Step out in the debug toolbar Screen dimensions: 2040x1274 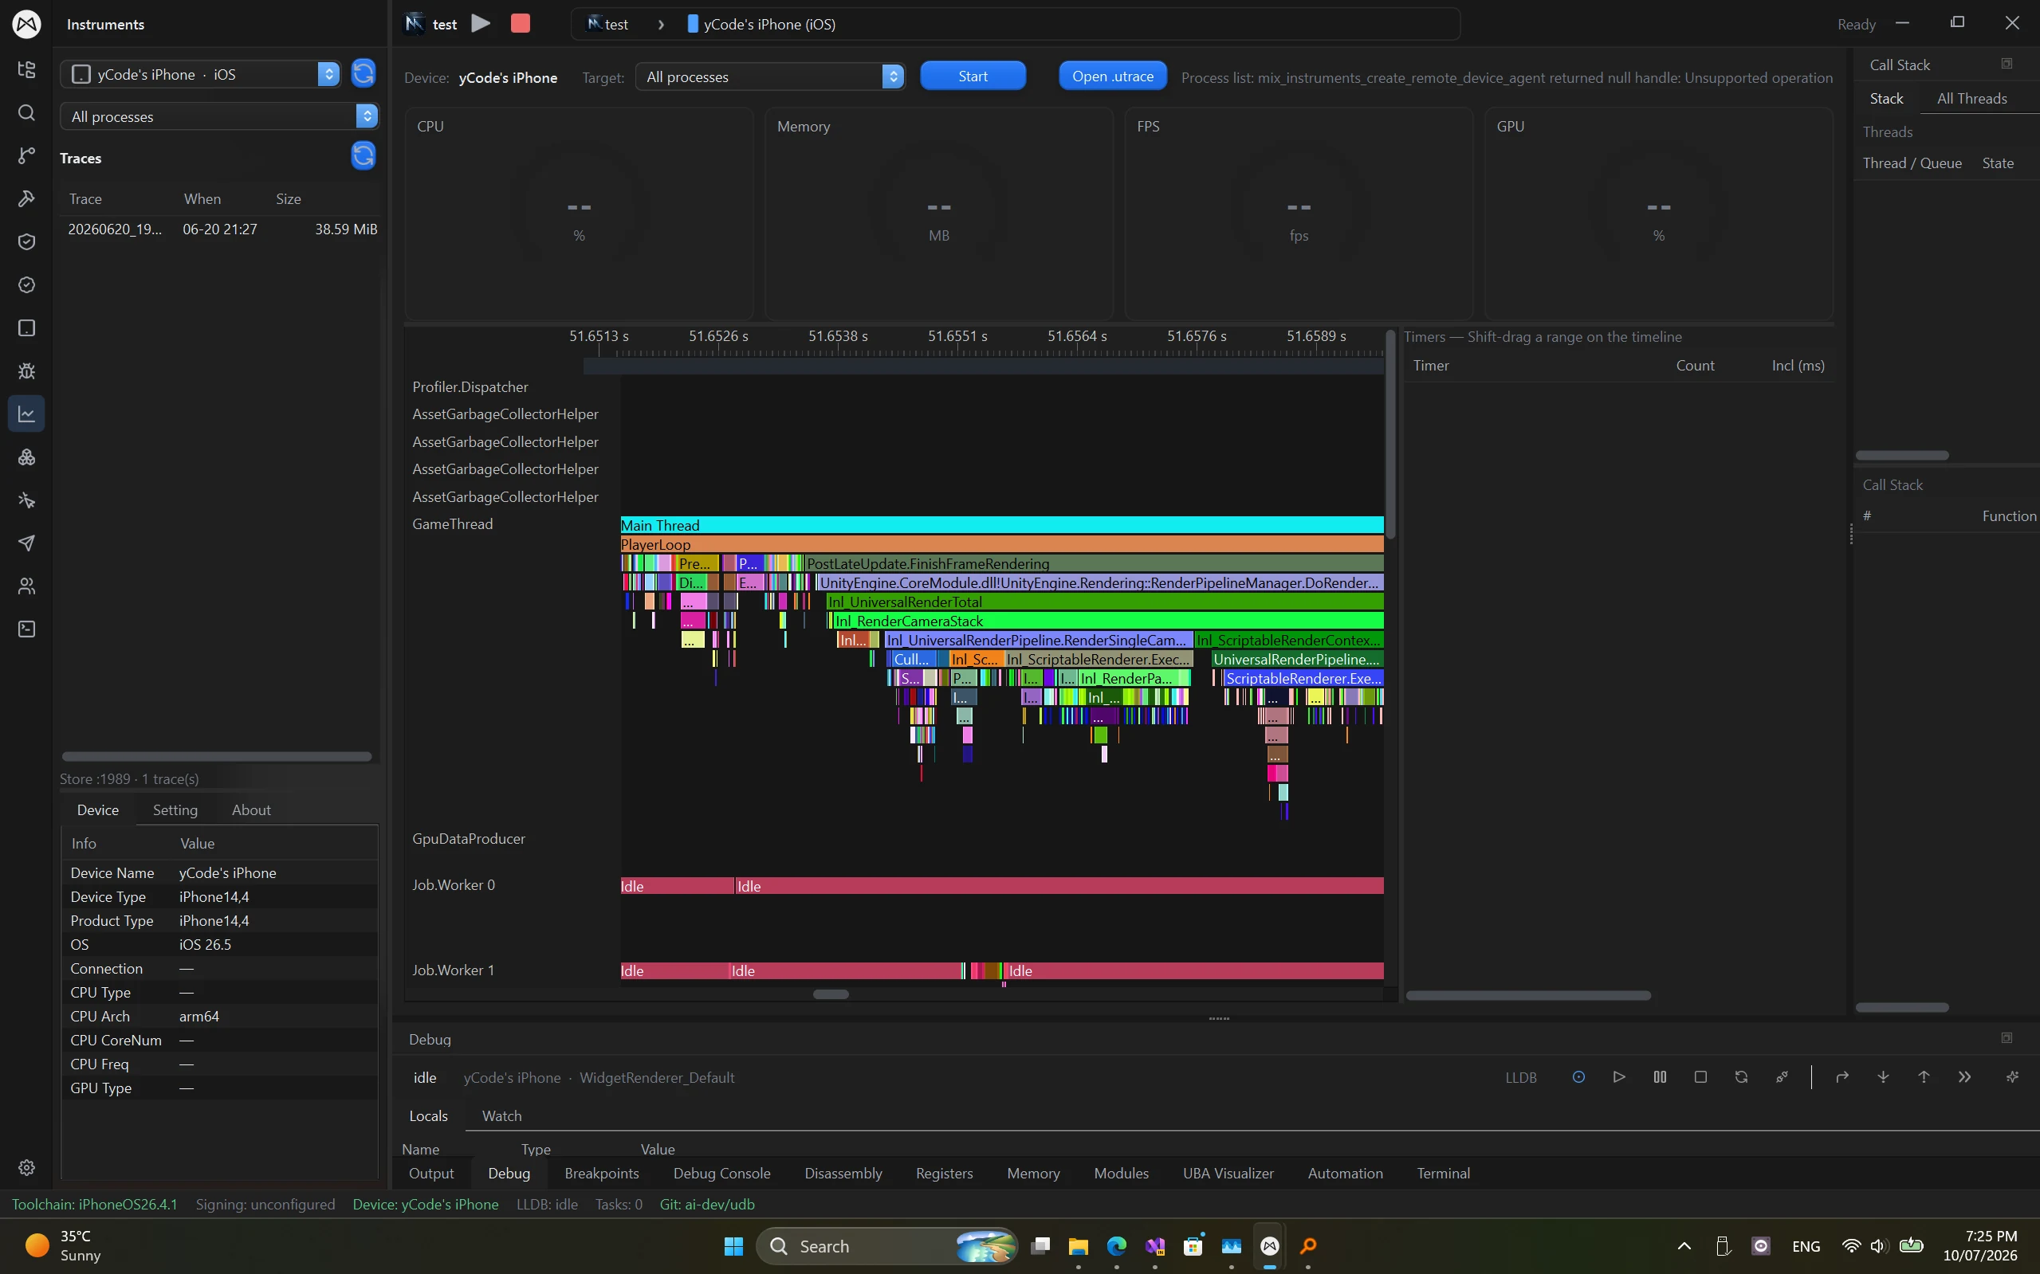click(x=1924, y=1077)
